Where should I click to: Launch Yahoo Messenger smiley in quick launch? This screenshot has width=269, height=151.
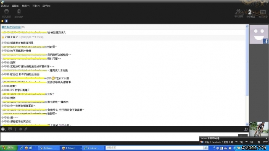[x=26, y=148]
